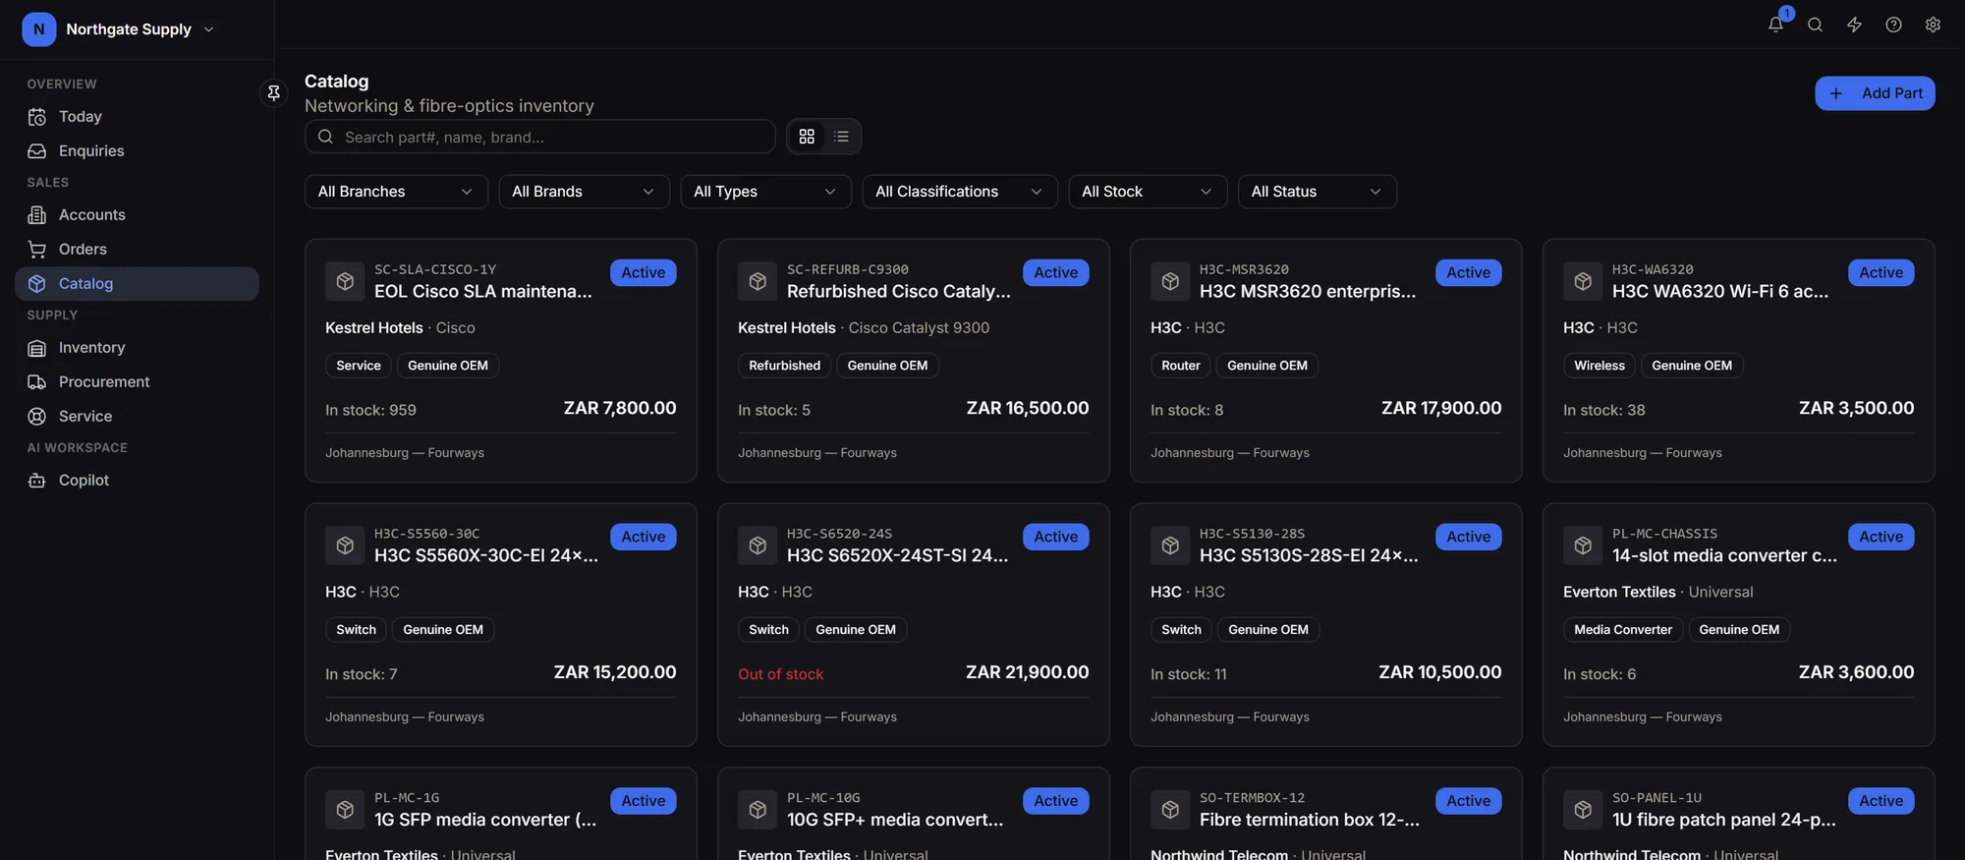This screenshot has height=860, width=1965.
Task: Click the box icon on the H3C-MSR3620 card
Action: (x=1170, y=281)
